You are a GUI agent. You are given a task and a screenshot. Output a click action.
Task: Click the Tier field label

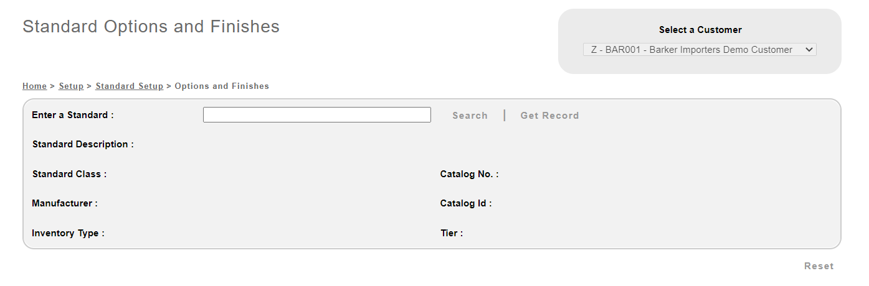[x=451, y=233]
